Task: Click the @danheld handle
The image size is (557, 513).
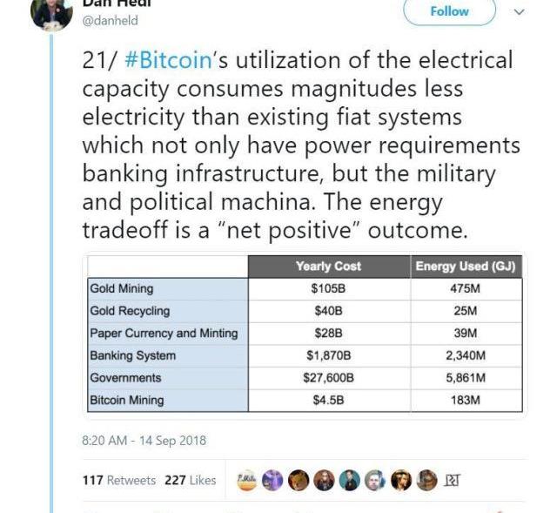Action: coord(110,21)
